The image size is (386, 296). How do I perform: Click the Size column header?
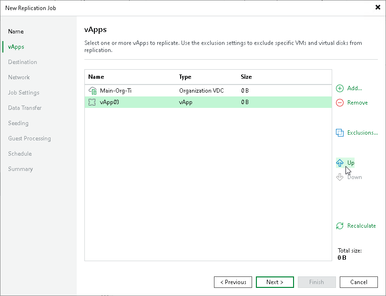click(x=246, y=77)
